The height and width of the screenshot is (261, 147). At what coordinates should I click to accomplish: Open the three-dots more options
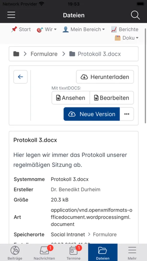click(127, 114)
